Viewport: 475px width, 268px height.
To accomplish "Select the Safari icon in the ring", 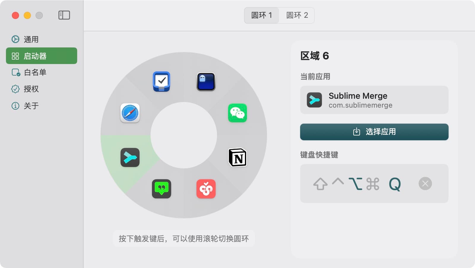I will (130, 113).
